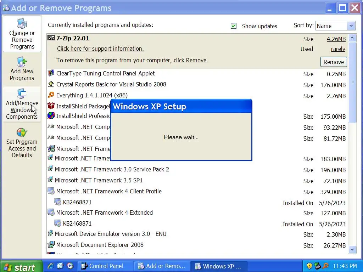Image resolution: width=363 pixels, height=272 pixels.
Task: Open Set Program Access and Defaults
Action: (x=22, y=143)
